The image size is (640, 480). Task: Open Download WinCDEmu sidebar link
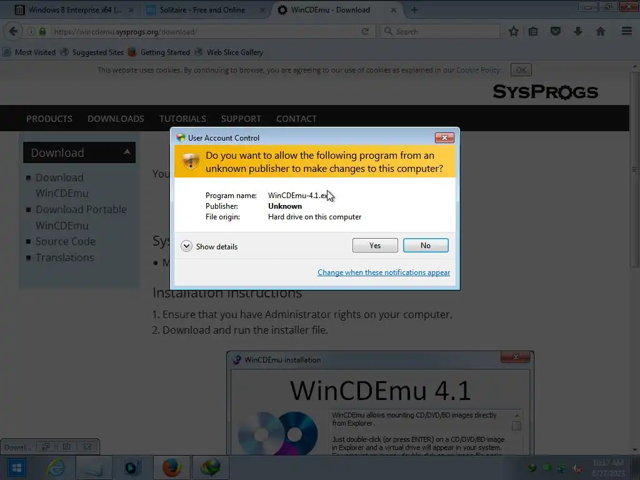coord(62,185)
